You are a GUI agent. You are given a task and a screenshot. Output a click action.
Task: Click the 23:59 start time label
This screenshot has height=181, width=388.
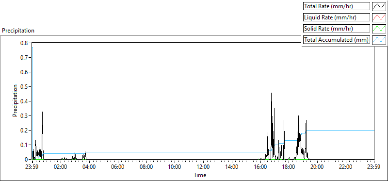(32, 166)
